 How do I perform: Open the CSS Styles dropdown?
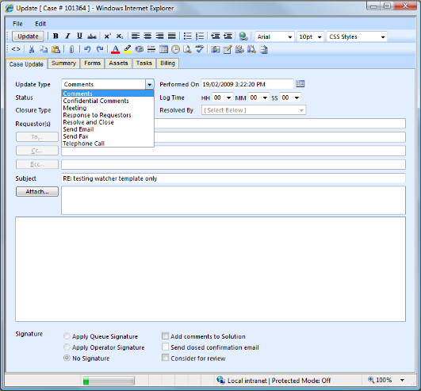357,36
